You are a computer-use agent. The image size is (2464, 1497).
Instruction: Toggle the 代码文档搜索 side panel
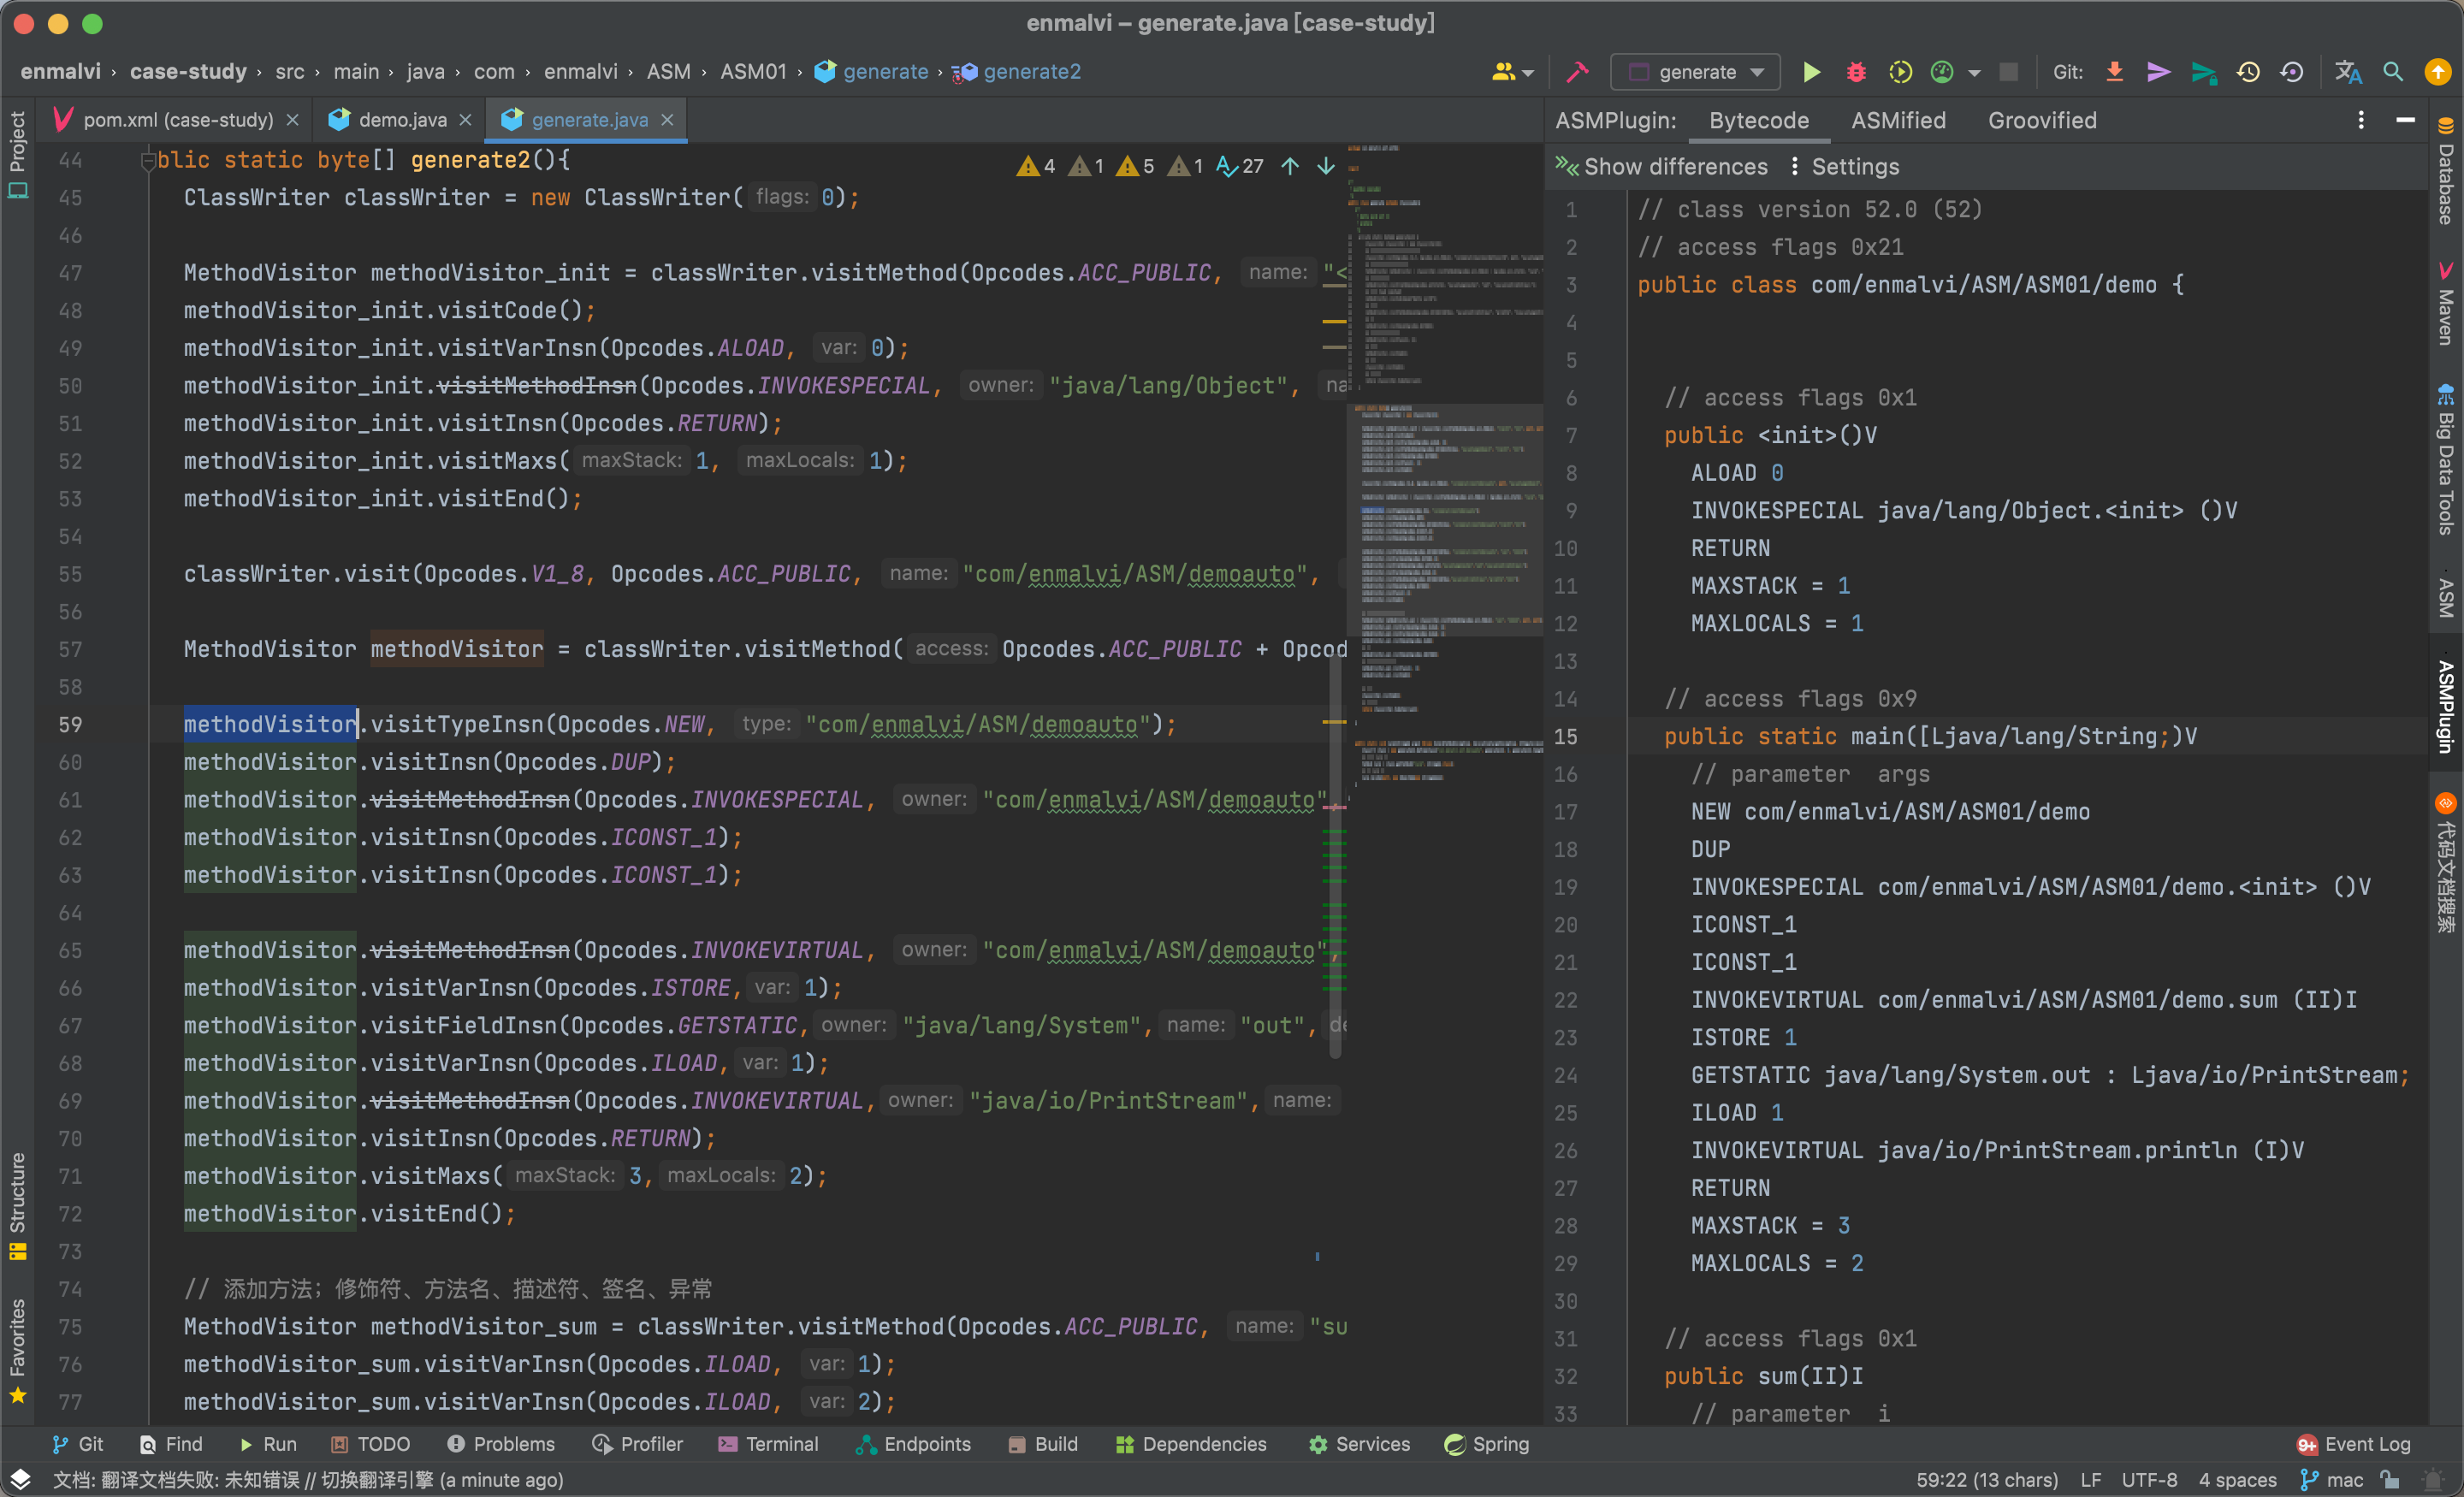(x=2445, y=863)
